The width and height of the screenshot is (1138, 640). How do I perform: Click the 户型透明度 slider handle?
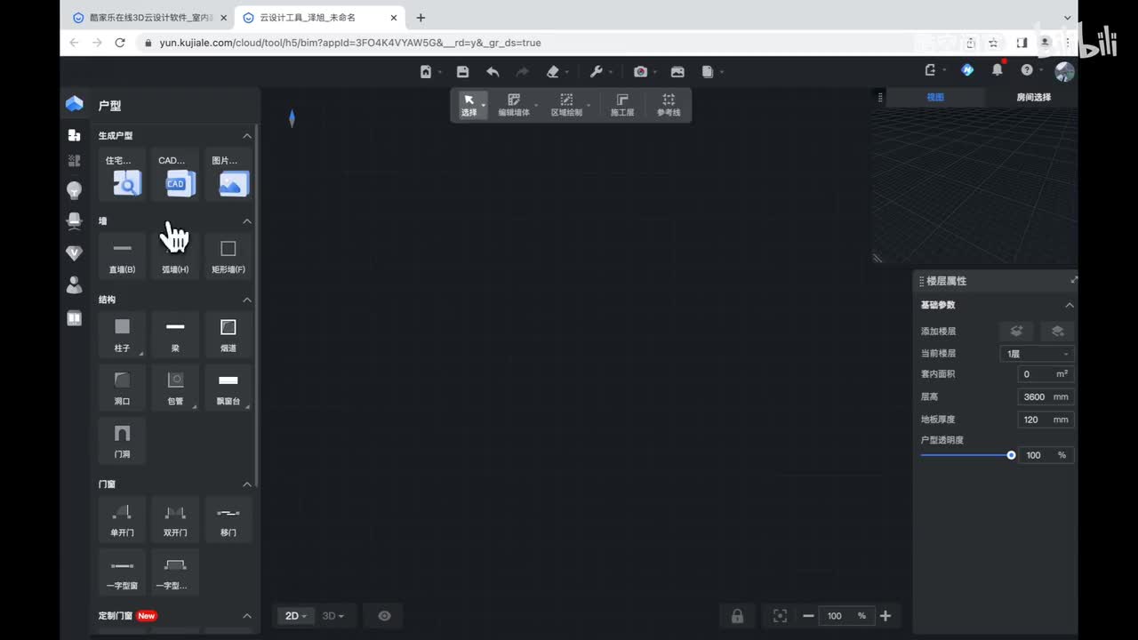point(1011,455)
